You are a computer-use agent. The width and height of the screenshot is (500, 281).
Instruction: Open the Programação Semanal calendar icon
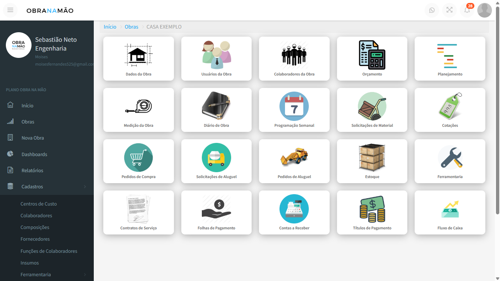(x=294, y=106)
